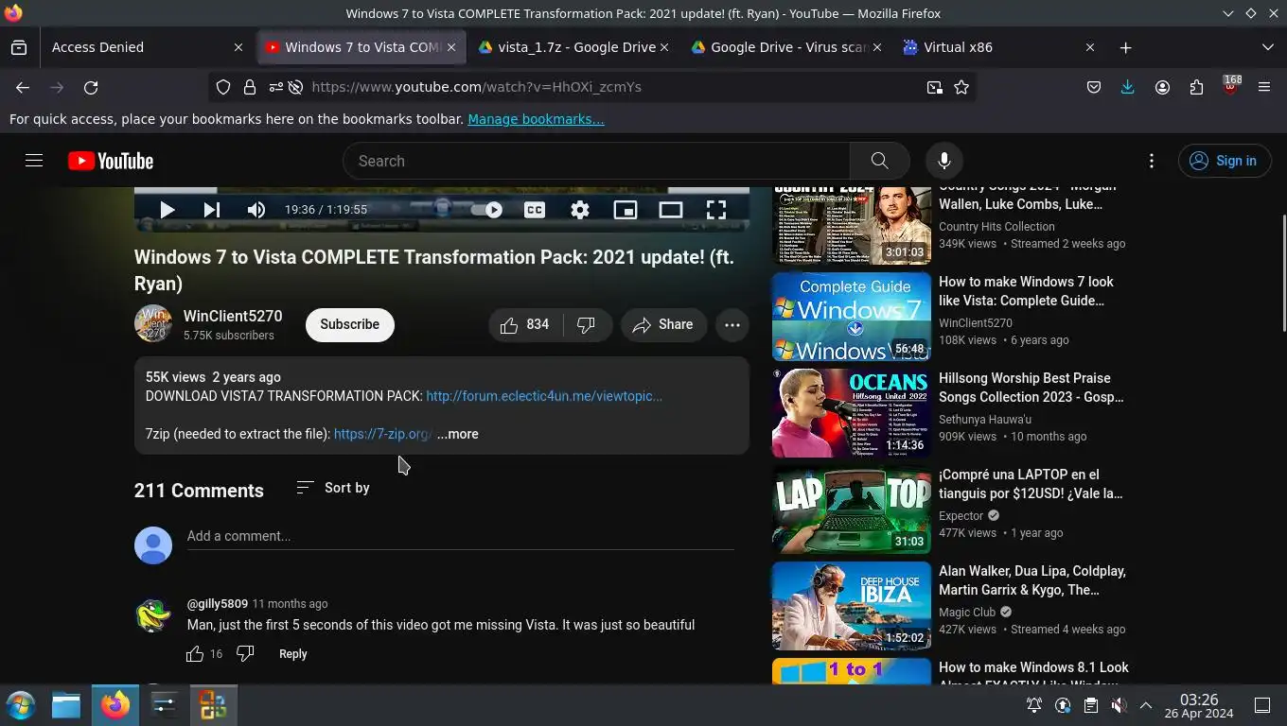This screenshot has width=1287, height=726.
Task: Go to the YouTube home logo
Action: (x=111, y=161)
